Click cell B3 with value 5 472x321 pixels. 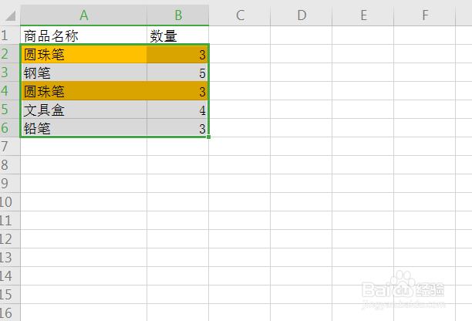click(x=177, y=73)
